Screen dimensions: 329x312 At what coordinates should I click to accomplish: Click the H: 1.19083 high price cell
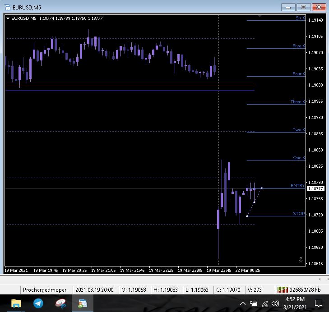coord(166,290)
